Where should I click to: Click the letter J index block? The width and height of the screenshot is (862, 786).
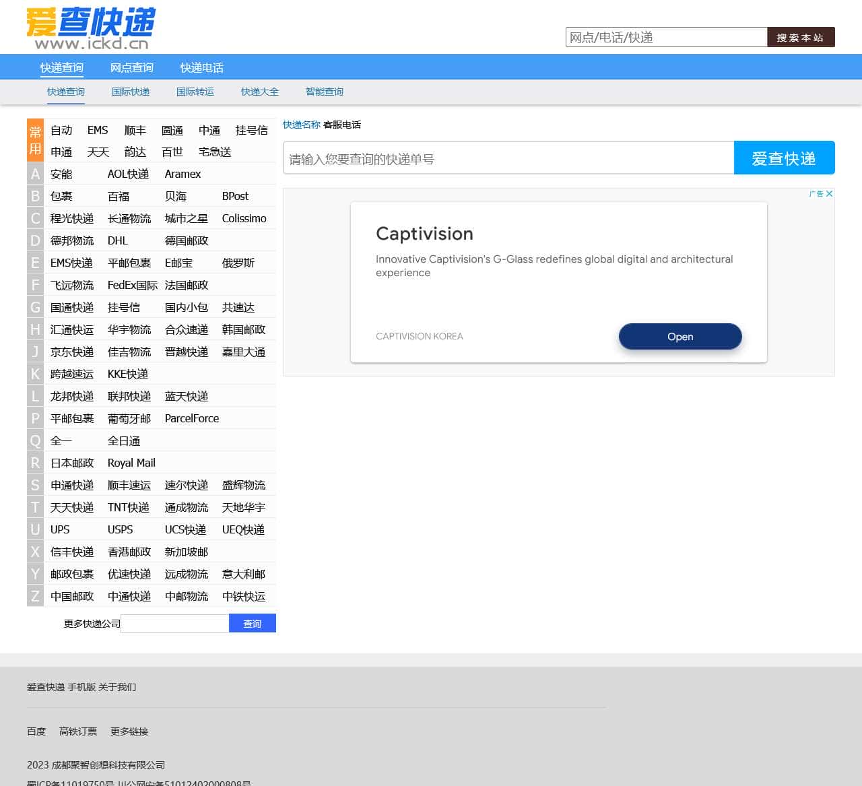35,352
